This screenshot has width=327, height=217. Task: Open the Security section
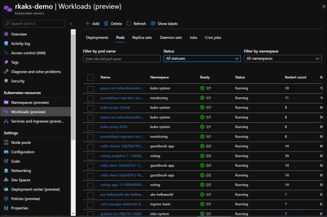pyautogui.click(x=18, y=81)
